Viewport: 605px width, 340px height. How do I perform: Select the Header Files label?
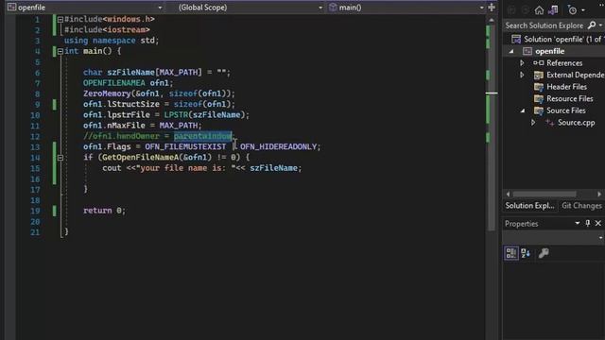(566, 87)
